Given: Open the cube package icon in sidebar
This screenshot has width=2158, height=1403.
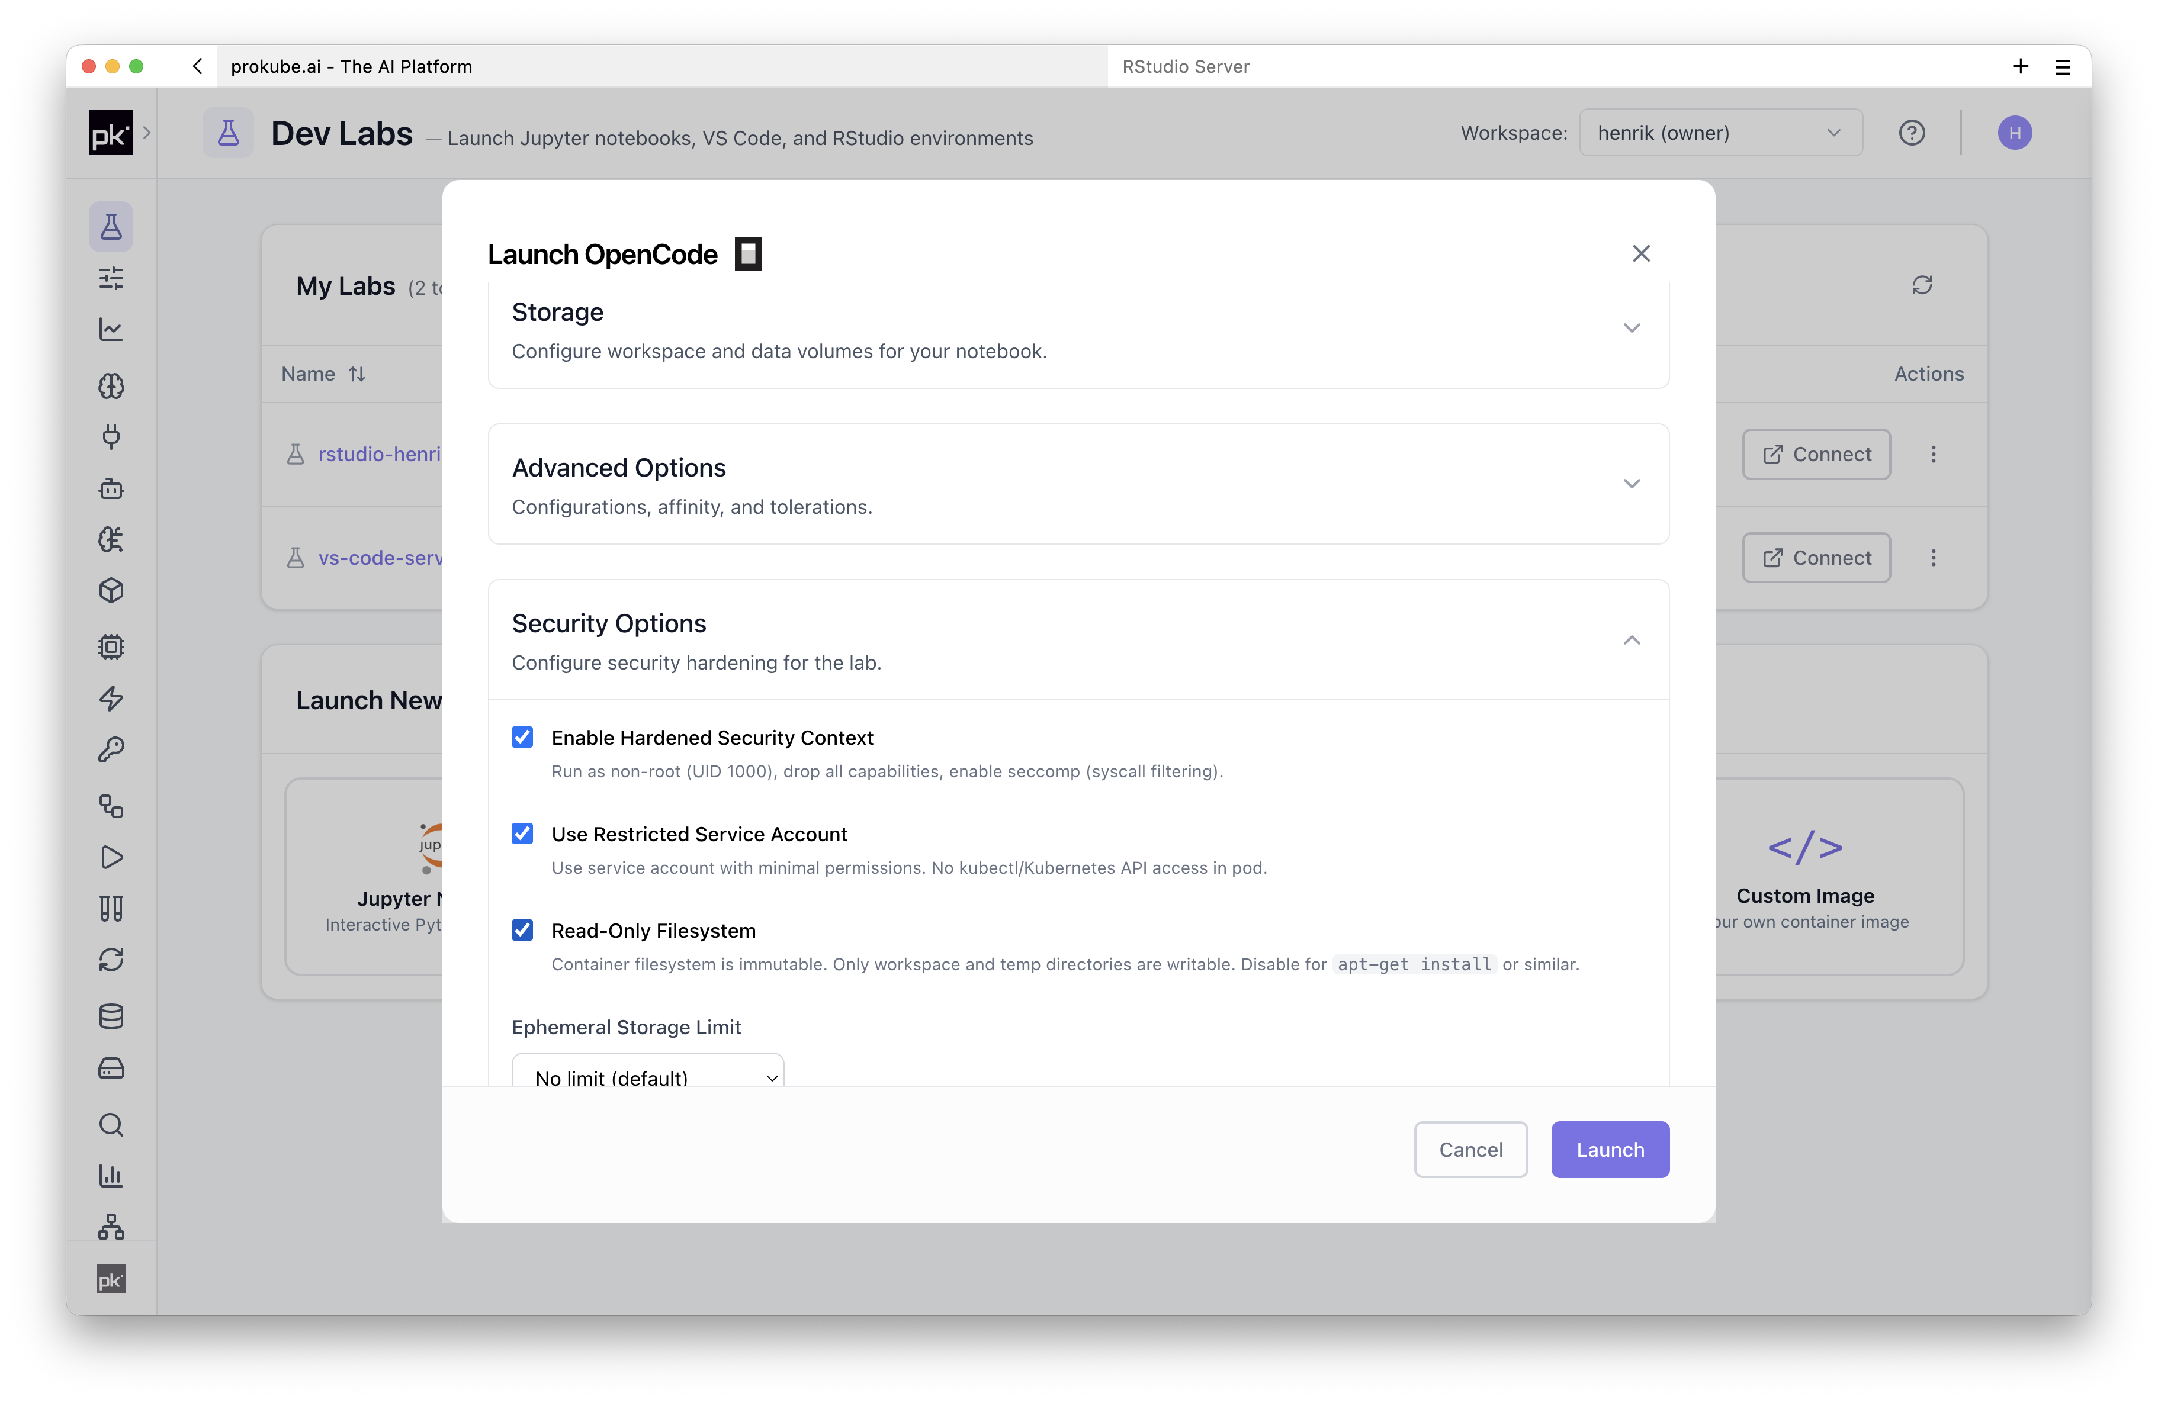Looking at the screenshot, I should [x=111, y=591].
